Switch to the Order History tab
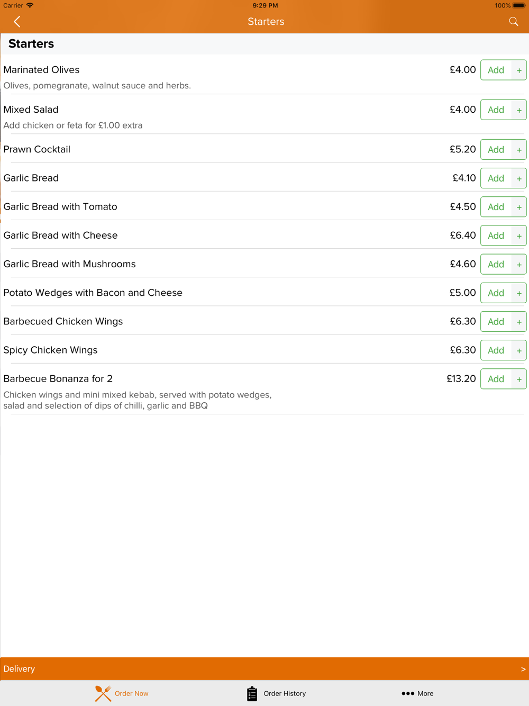Screen dimensions: 529x706 (276, 693)
